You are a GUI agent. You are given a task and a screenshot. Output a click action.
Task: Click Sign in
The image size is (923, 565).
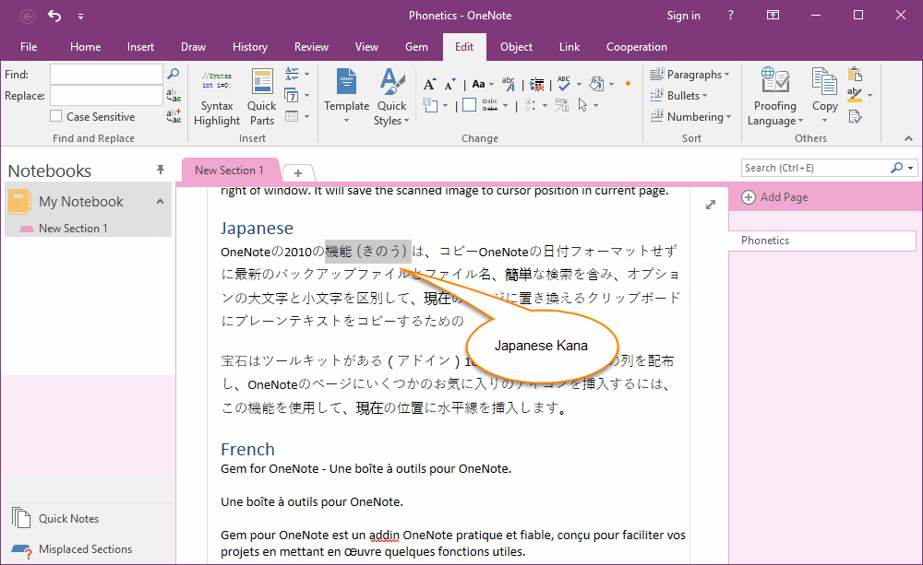pos(683,16)
